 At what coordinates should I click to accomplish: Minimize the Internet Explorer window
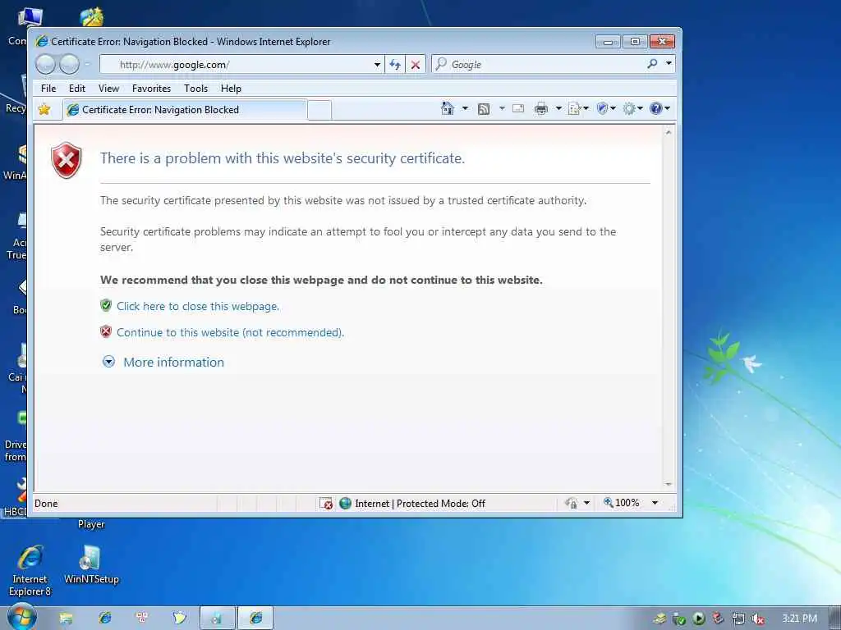point(609,42)
